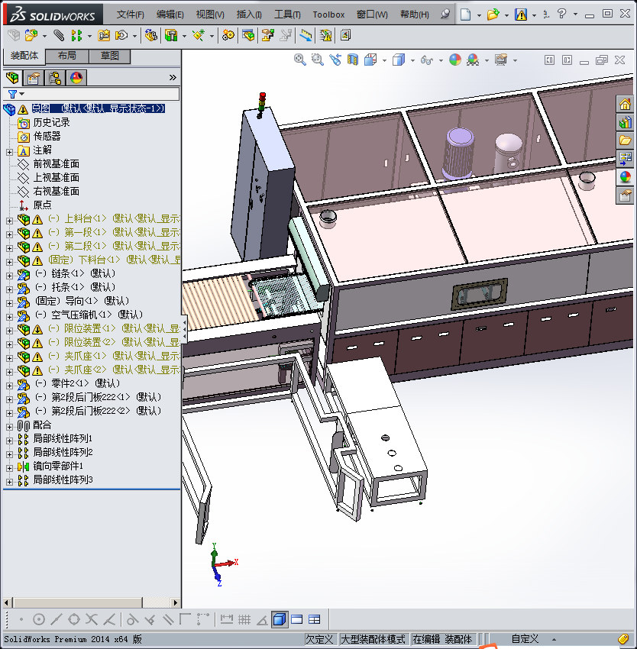Select 局部线性阵列1 in the feature tree
Viewport: 637px width, 649px height.
click(x=62, y=438)
